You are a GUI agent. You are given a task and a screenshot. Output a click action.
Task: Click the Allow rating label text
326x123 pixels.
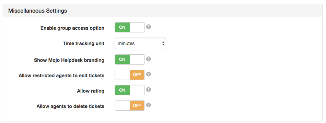(91, 91)
